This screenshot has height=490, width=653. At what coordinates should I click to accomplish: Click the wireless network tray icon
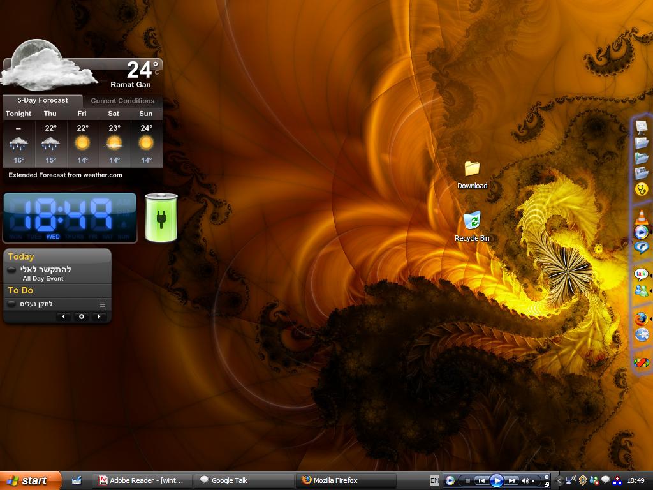pos(571,480)
